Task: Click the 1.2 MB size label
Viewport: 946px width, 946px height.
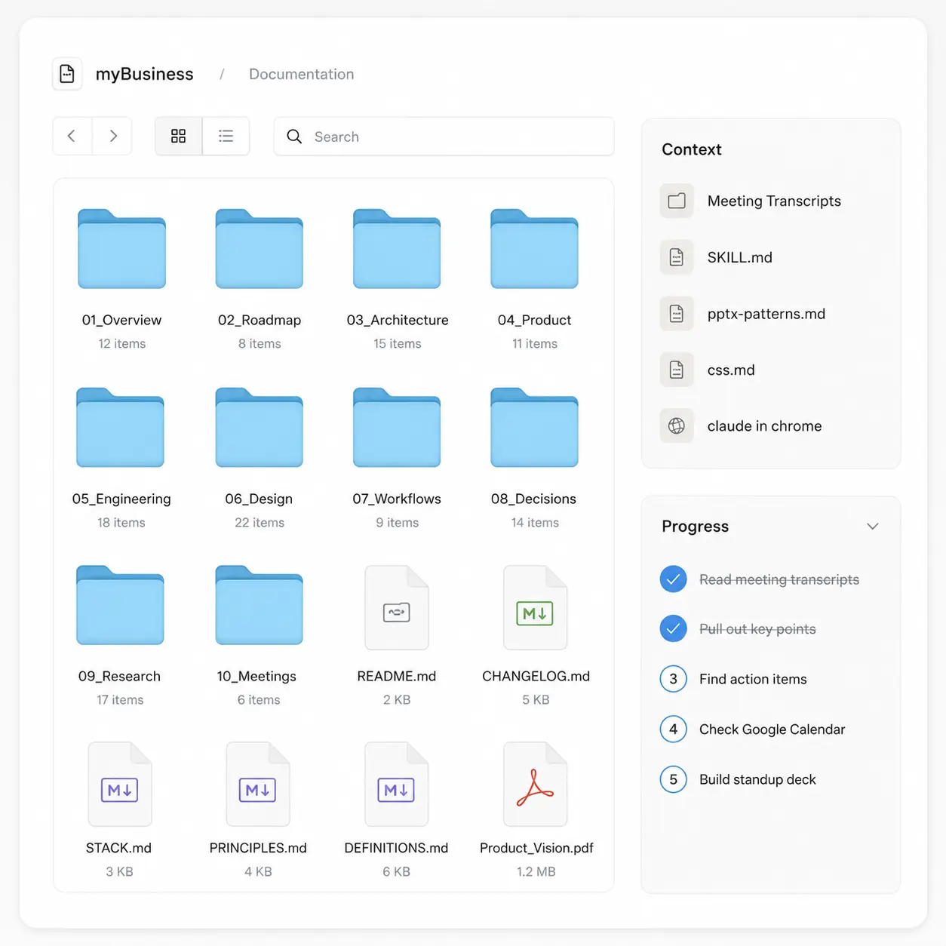Action: click(536, 871)
